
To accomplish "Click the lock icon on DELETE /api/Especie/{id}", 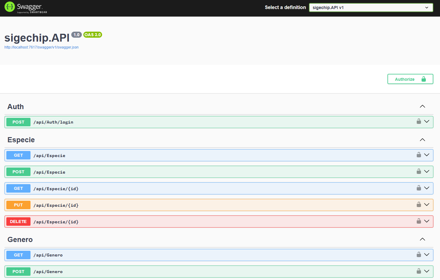I will (419, 221).
